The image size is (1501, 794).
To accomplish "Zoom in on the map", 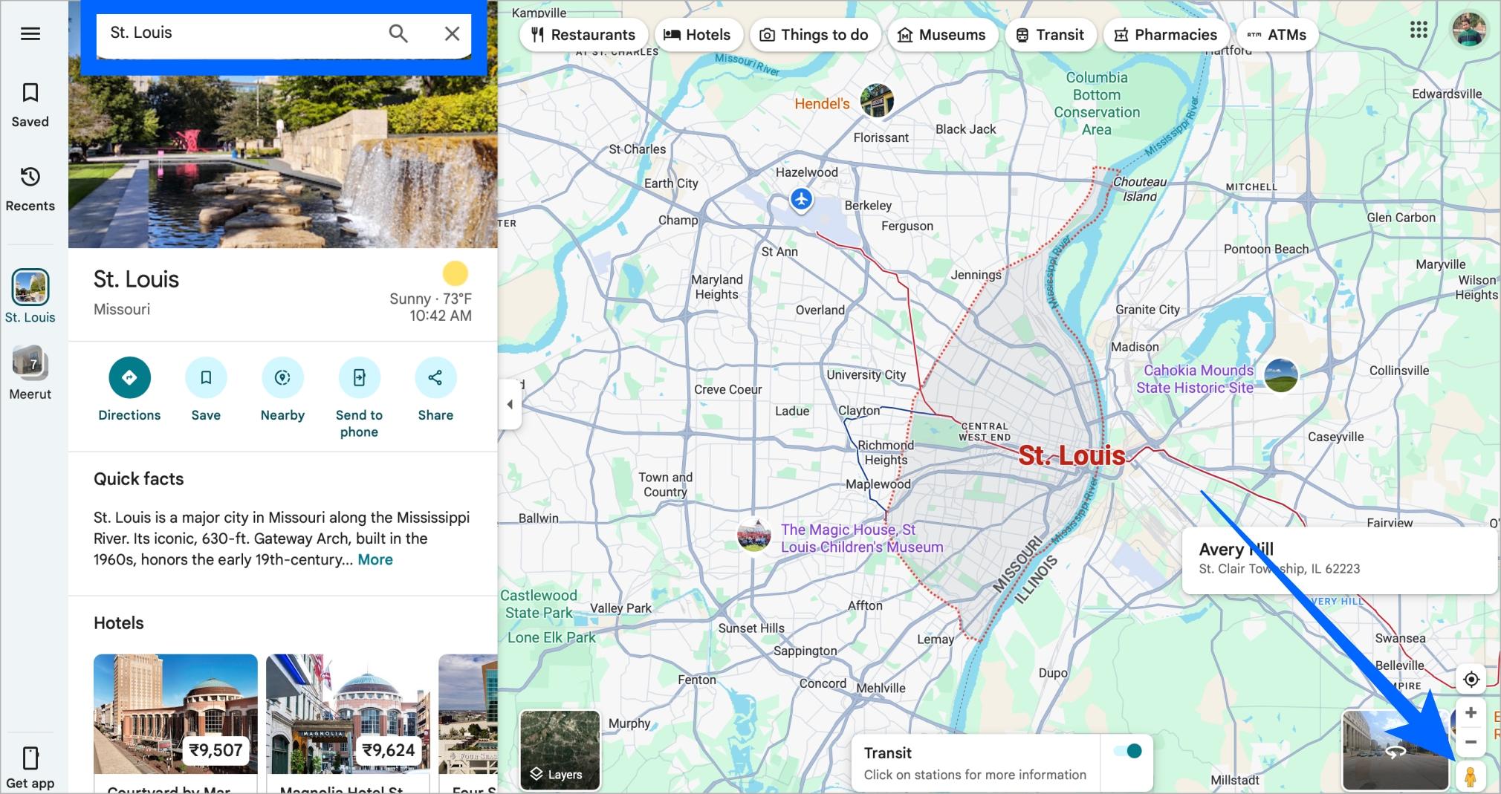I will [1471, 713].
